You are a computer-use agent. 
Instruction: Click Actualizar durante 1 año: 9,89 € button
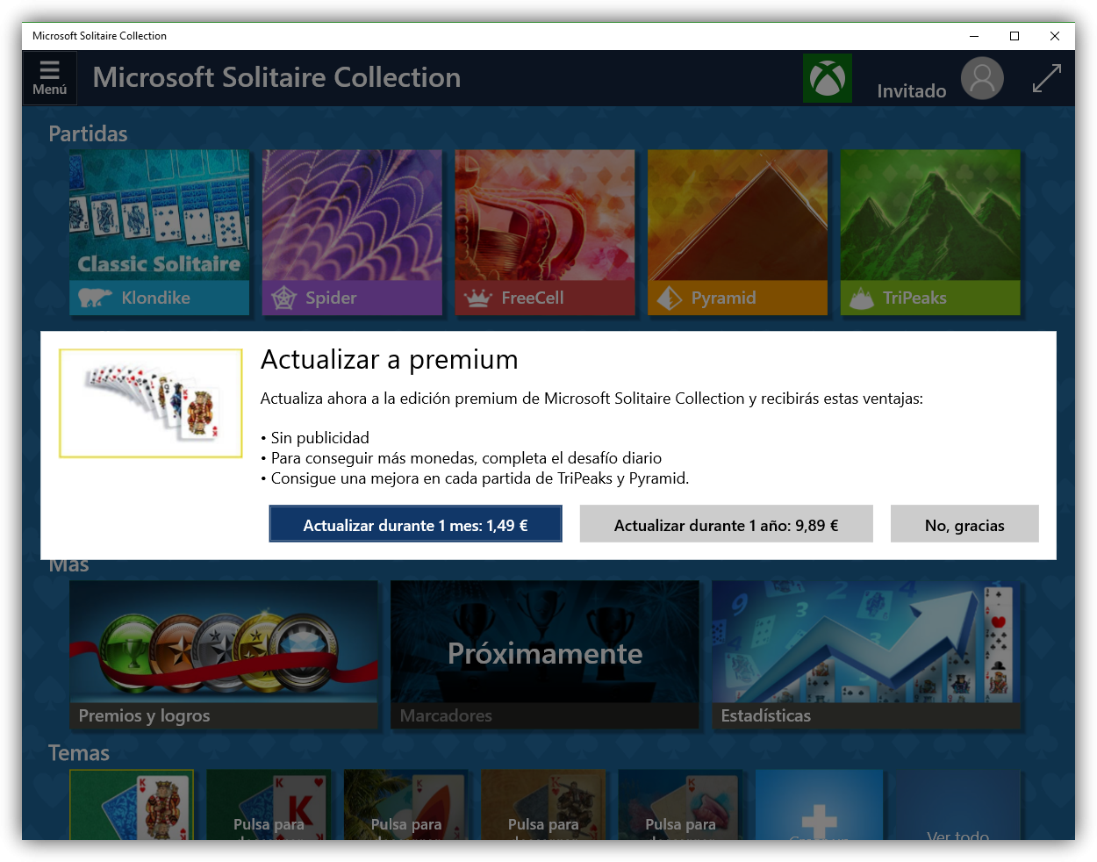(726, 524)
